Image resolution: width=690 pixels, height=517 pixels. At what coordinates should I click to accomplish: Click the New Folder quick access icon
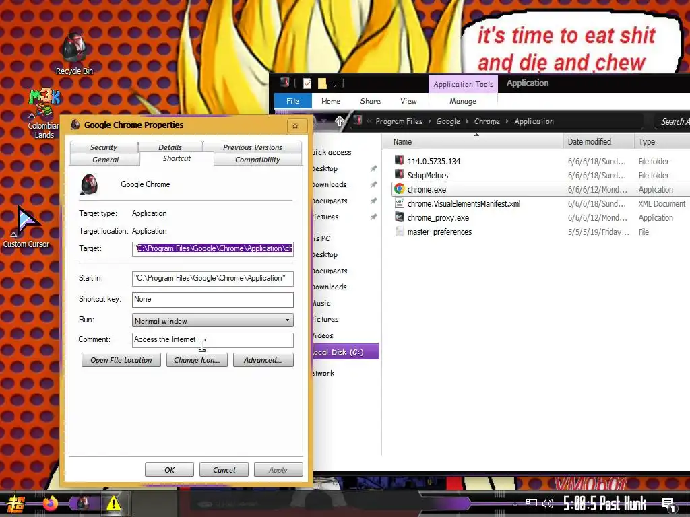[322, 83]
